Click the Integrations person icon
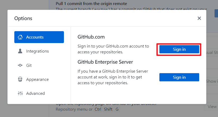The image size is (218, 117). point(20,51)
